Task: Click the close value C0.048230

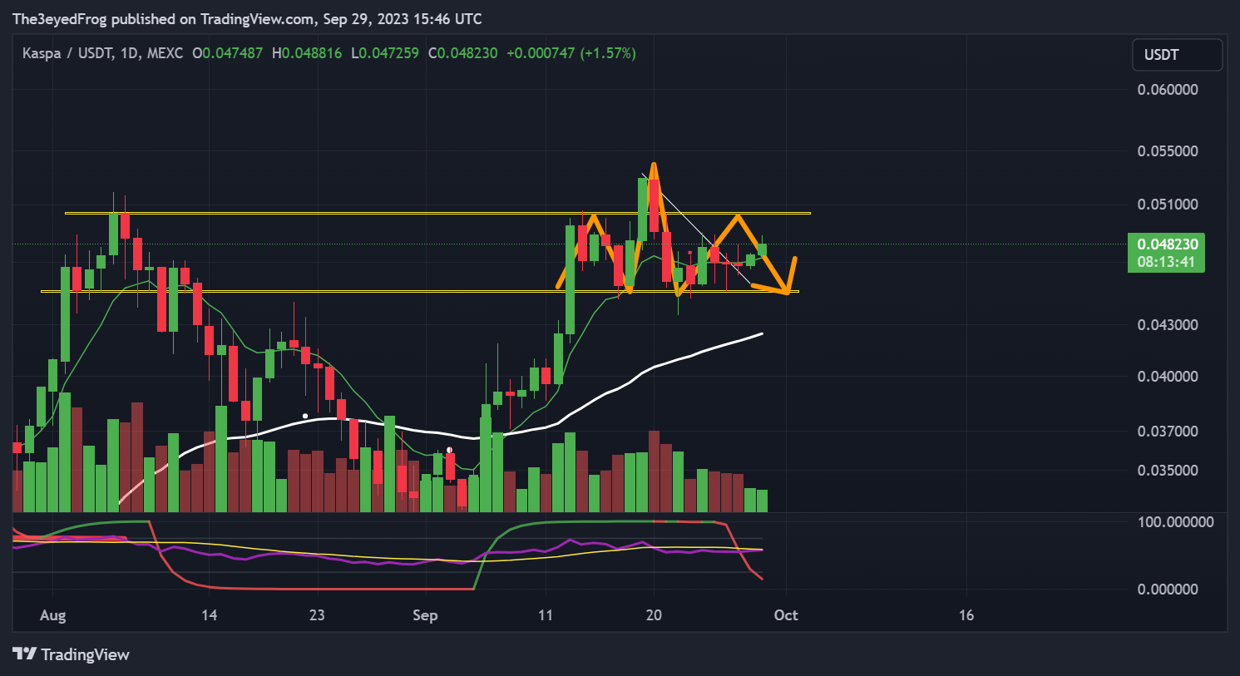Action: pos(463,53)
